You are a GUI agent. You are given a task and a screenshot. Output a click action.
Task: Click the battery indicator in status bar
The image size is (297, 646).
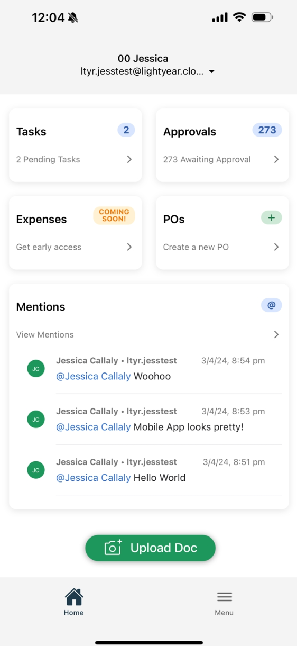pos(262,17)
